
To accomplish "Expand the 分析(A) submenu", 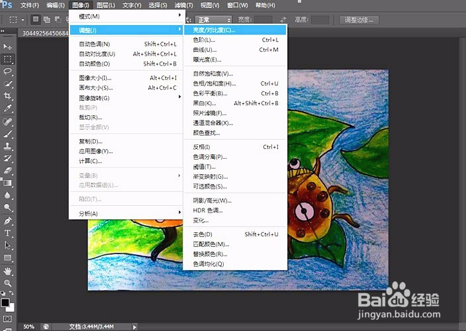I will point(127,213).
